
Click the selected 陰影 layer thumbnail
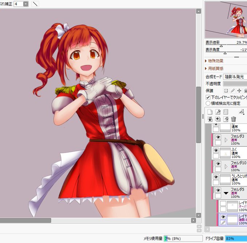(x=232, y=220)
